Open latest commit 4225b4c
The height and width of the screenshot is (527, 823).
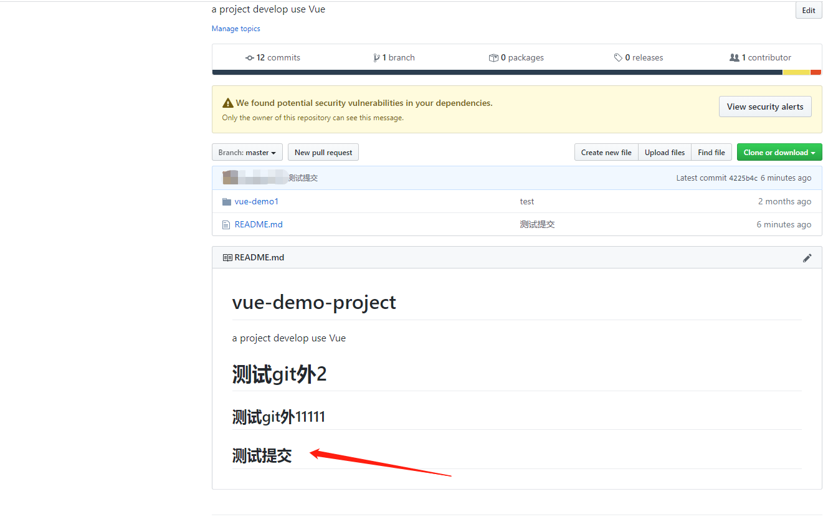click(x=744, y=178)
